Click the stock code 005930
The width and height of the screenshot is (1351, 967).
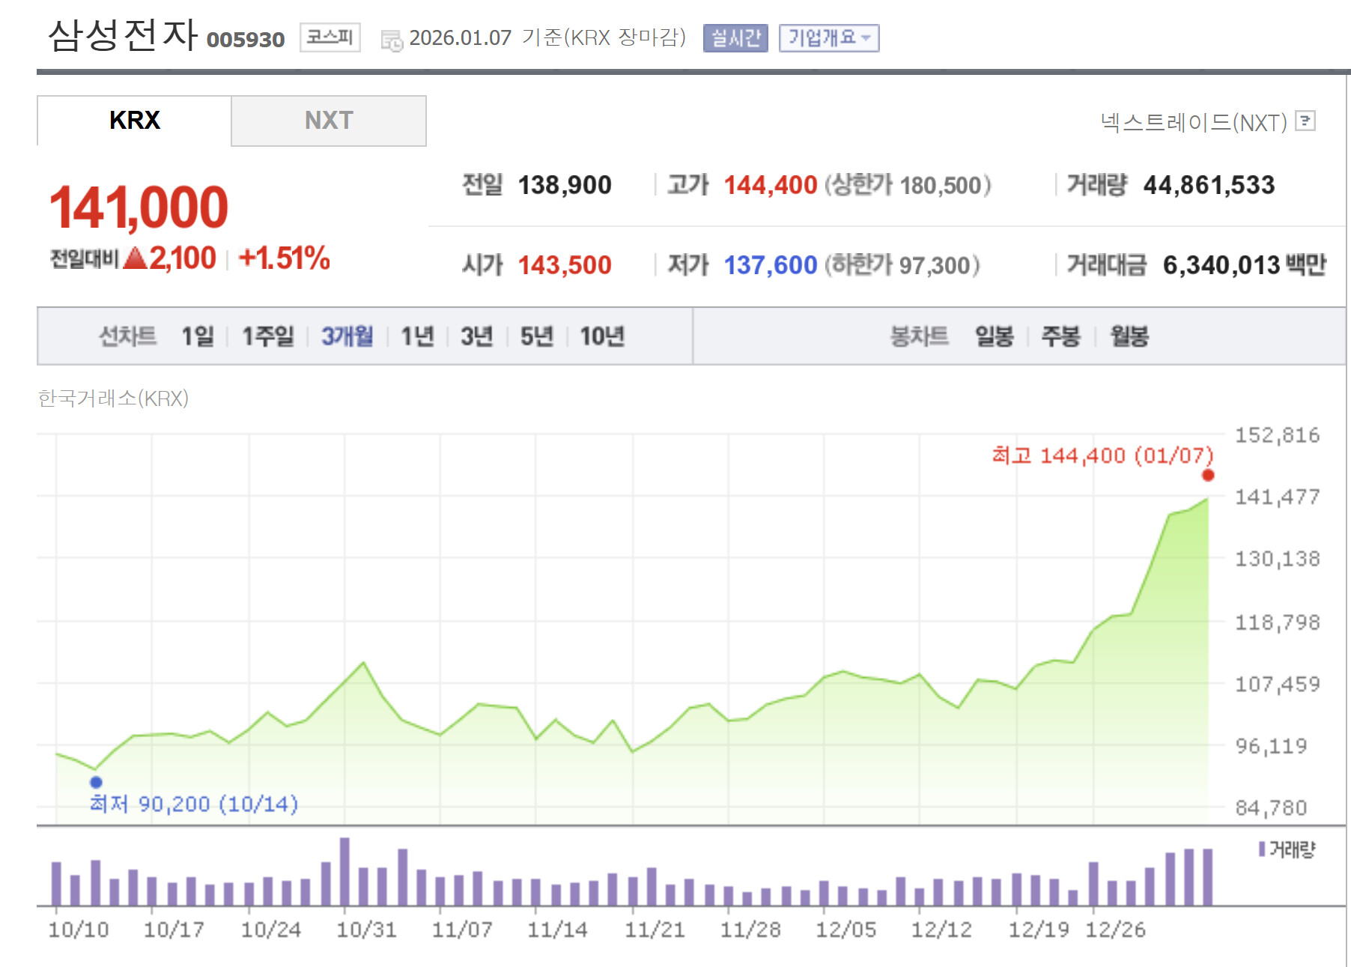(x=246, y=40)
